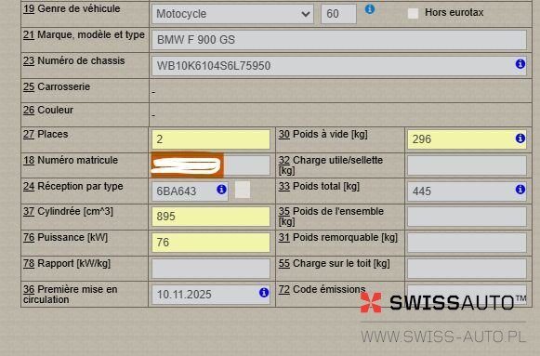Click the Puissance kW field showing 76
The width and height of the screenshot is (540, 356).
point(211,243)
